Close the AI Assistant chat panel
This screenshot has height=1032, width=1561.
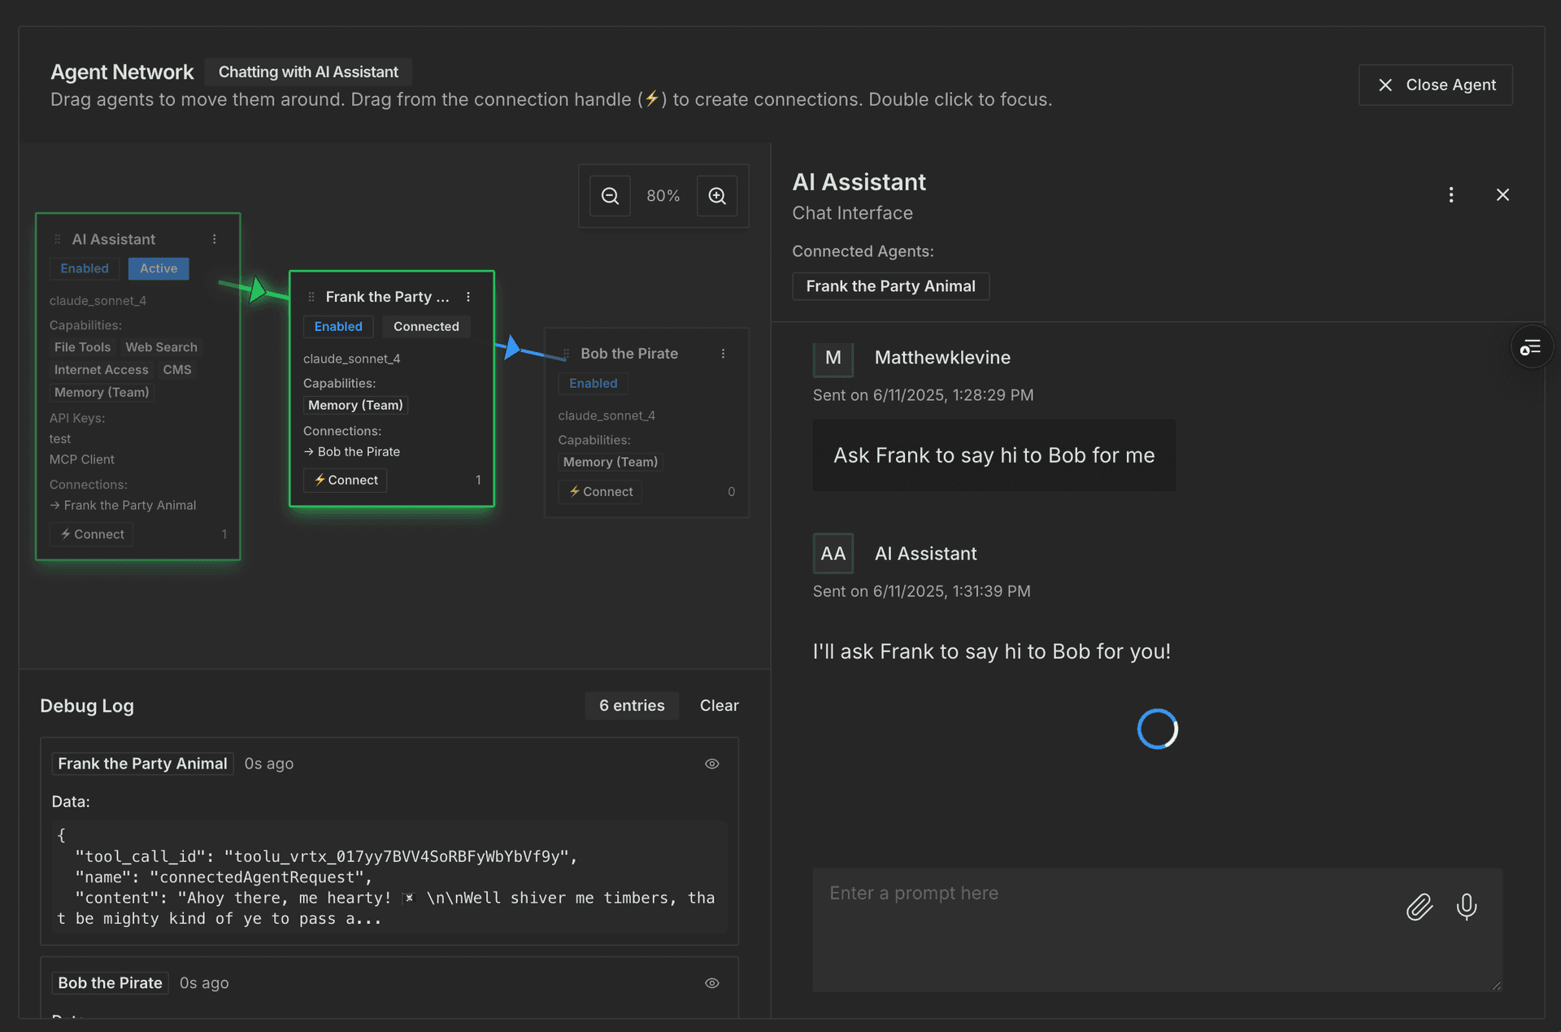point(1502,195)
